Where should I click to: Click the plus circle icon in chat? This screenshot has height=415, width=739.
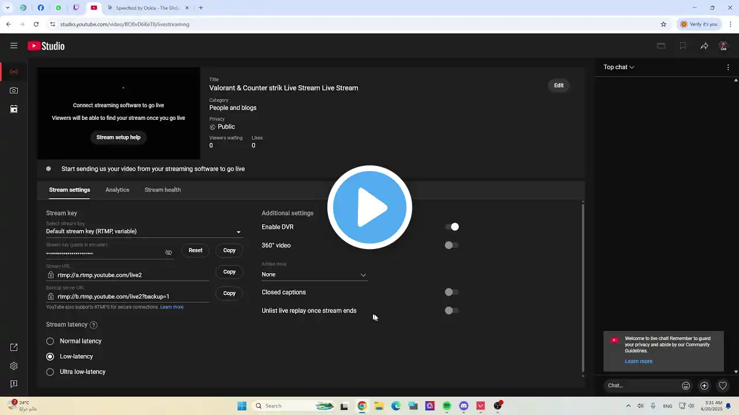click(x=704, y=386)
